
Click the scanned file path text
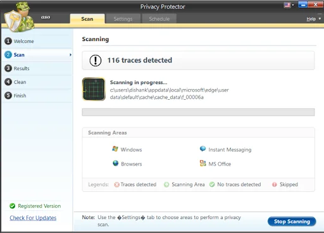point(169,93)
